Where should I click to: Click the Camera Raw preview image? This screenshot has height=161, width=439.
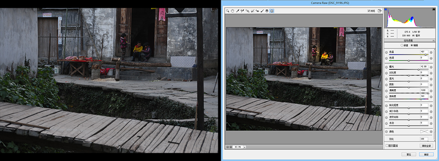point(304,79)
